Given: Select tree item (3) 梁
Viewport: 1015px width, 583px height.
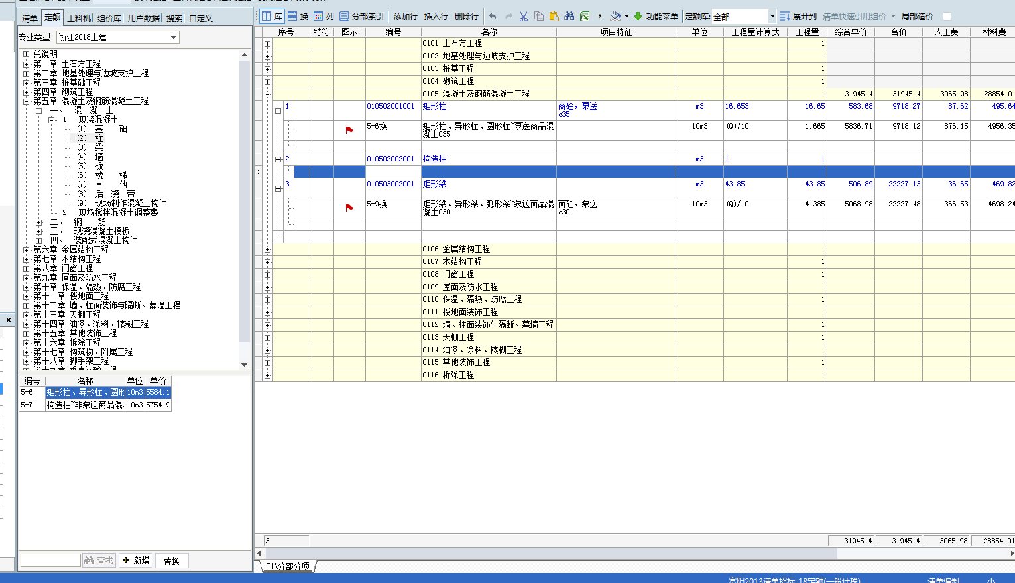Looking at the screenshot, I should tap(90, 147).
